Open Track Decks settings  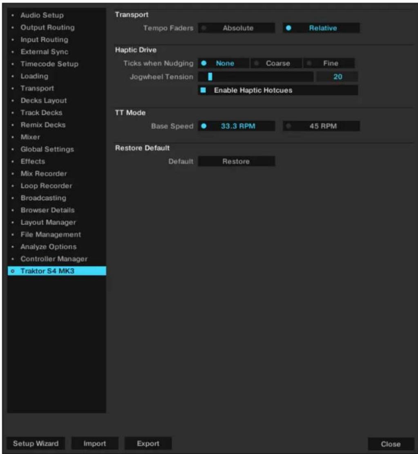tap(56, 113)
